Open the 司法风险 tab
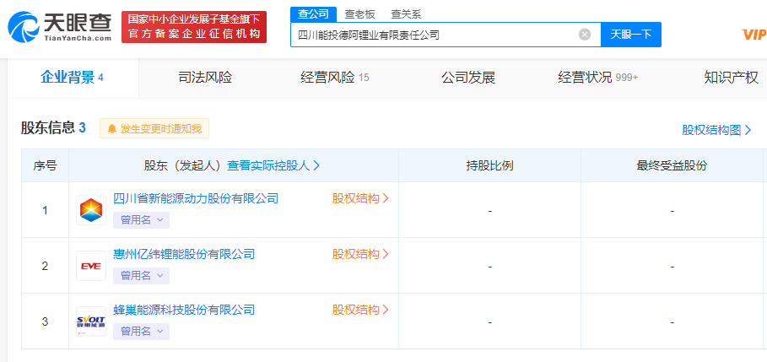 tap(205, 78)
